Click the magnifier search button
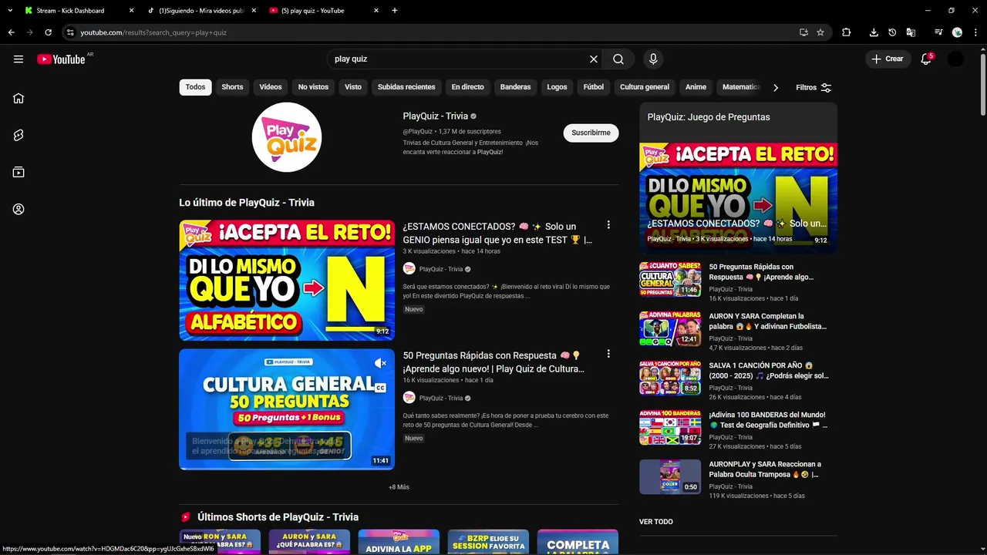 point(618,59)
